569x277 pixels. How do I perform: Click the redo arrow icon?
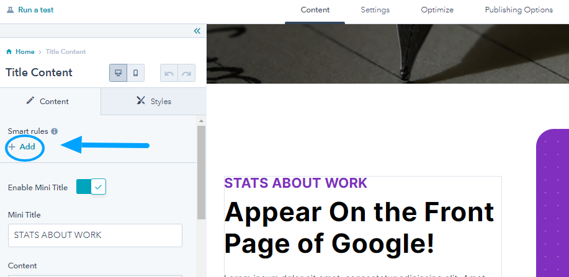(x=187, y=73)
